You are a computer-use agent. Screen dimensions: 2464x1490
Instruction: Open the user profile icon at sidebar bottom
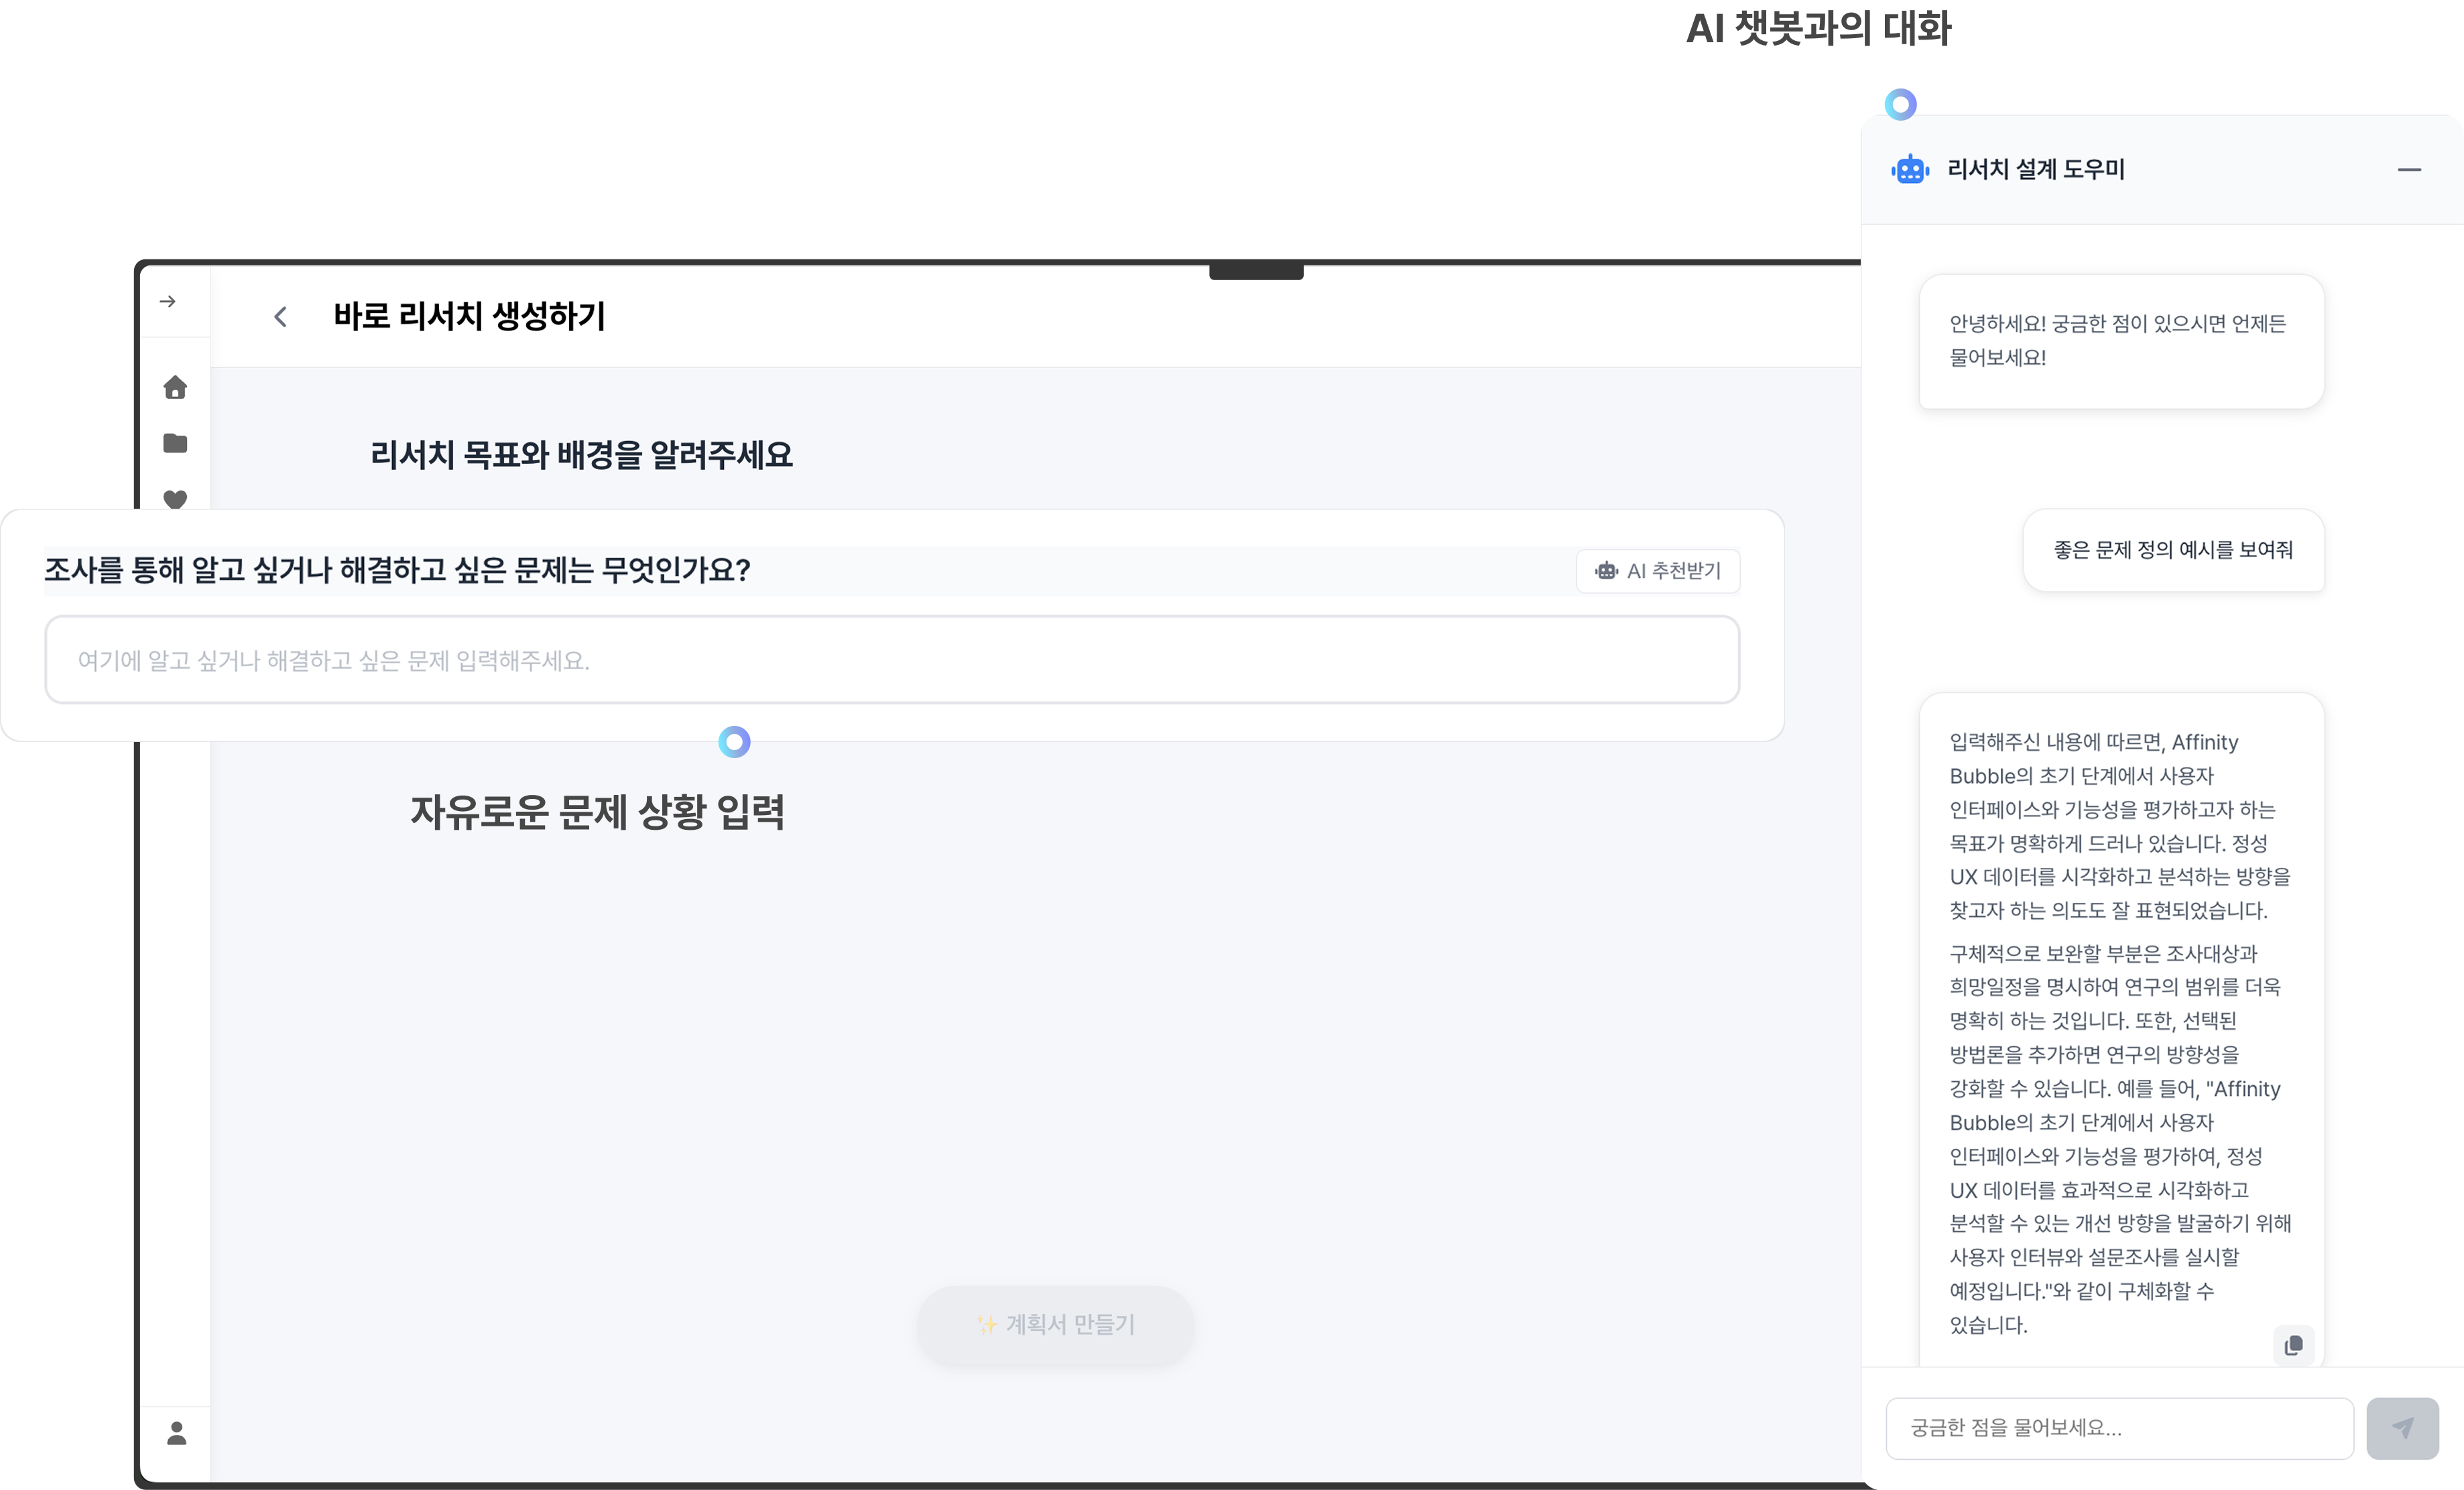tap(177, 1433)
